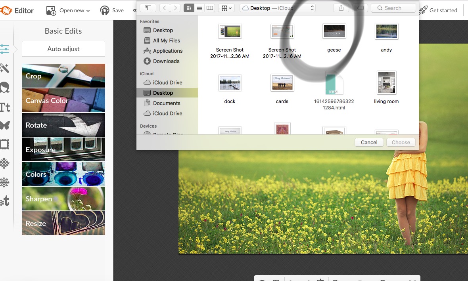
Task: Click Cancel in file dialog
Action: point(369,143)
